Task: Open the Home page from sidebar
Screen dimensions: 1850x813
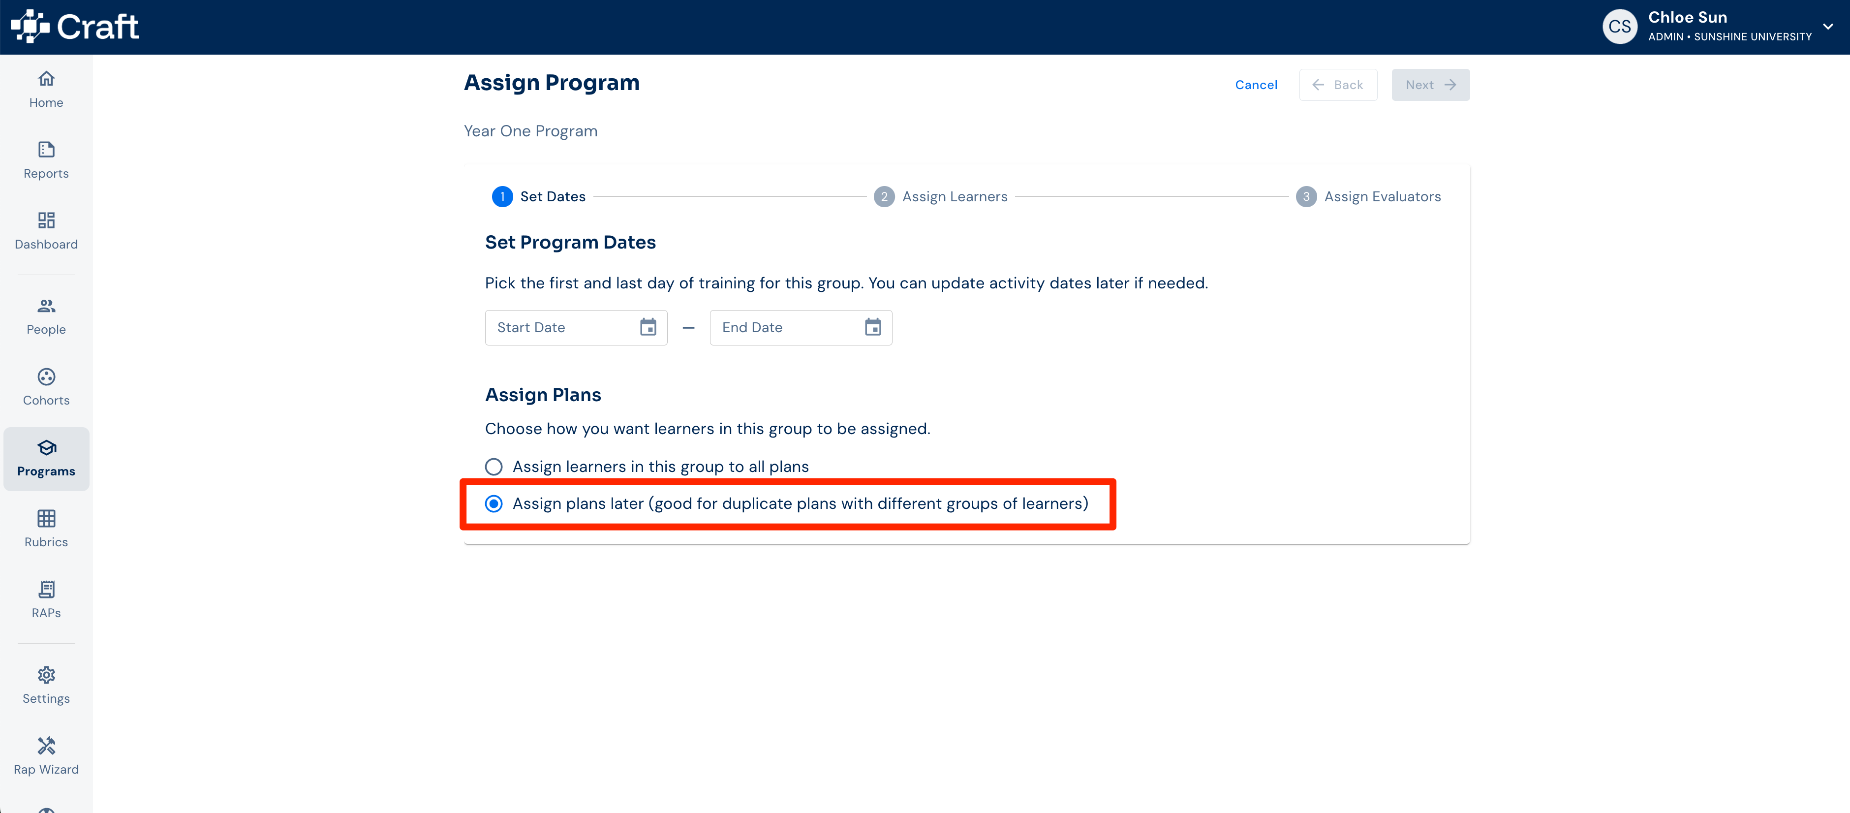Action: (46, 89)
